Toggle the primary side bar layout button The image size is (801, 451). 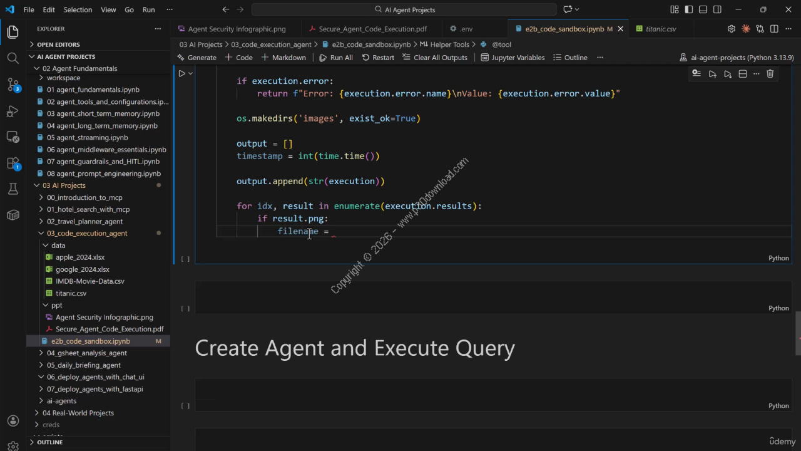[688, 9]
